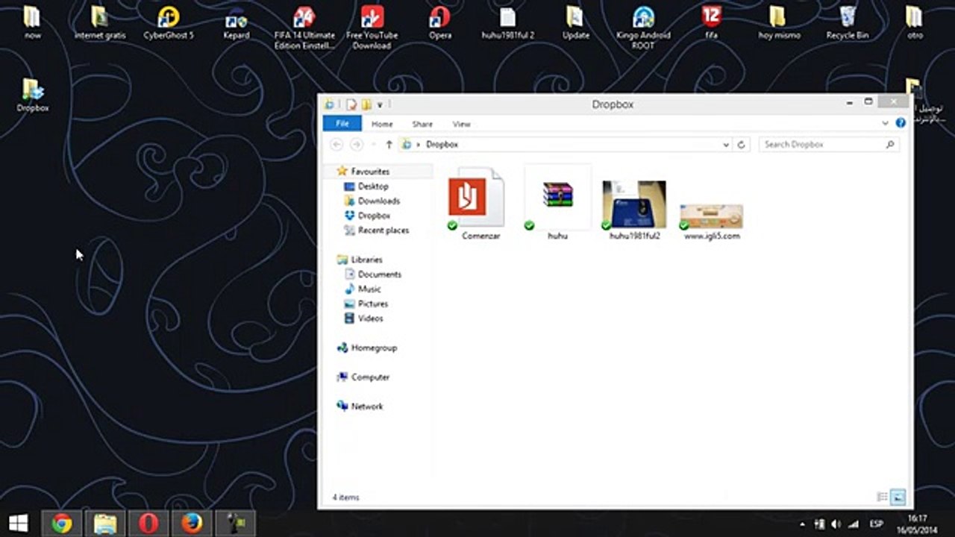Viewport: 955px width, 537px height.
Task: Open the 'internet gratis' desktop folder
Action: pyautogui.click(x=100, y=22)
